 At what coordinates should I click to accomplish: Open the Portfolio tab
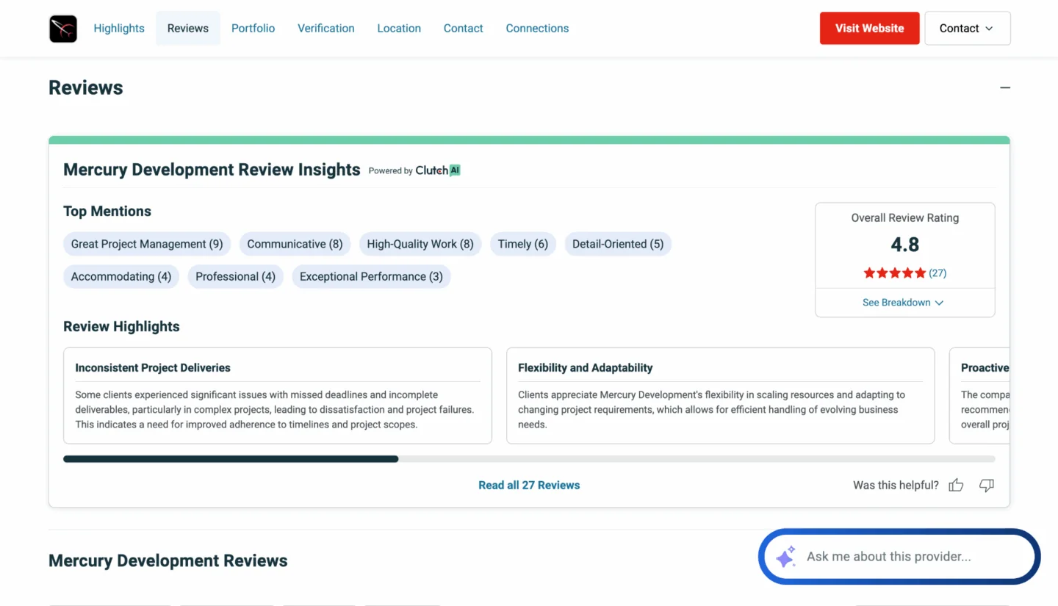(253, 28)
